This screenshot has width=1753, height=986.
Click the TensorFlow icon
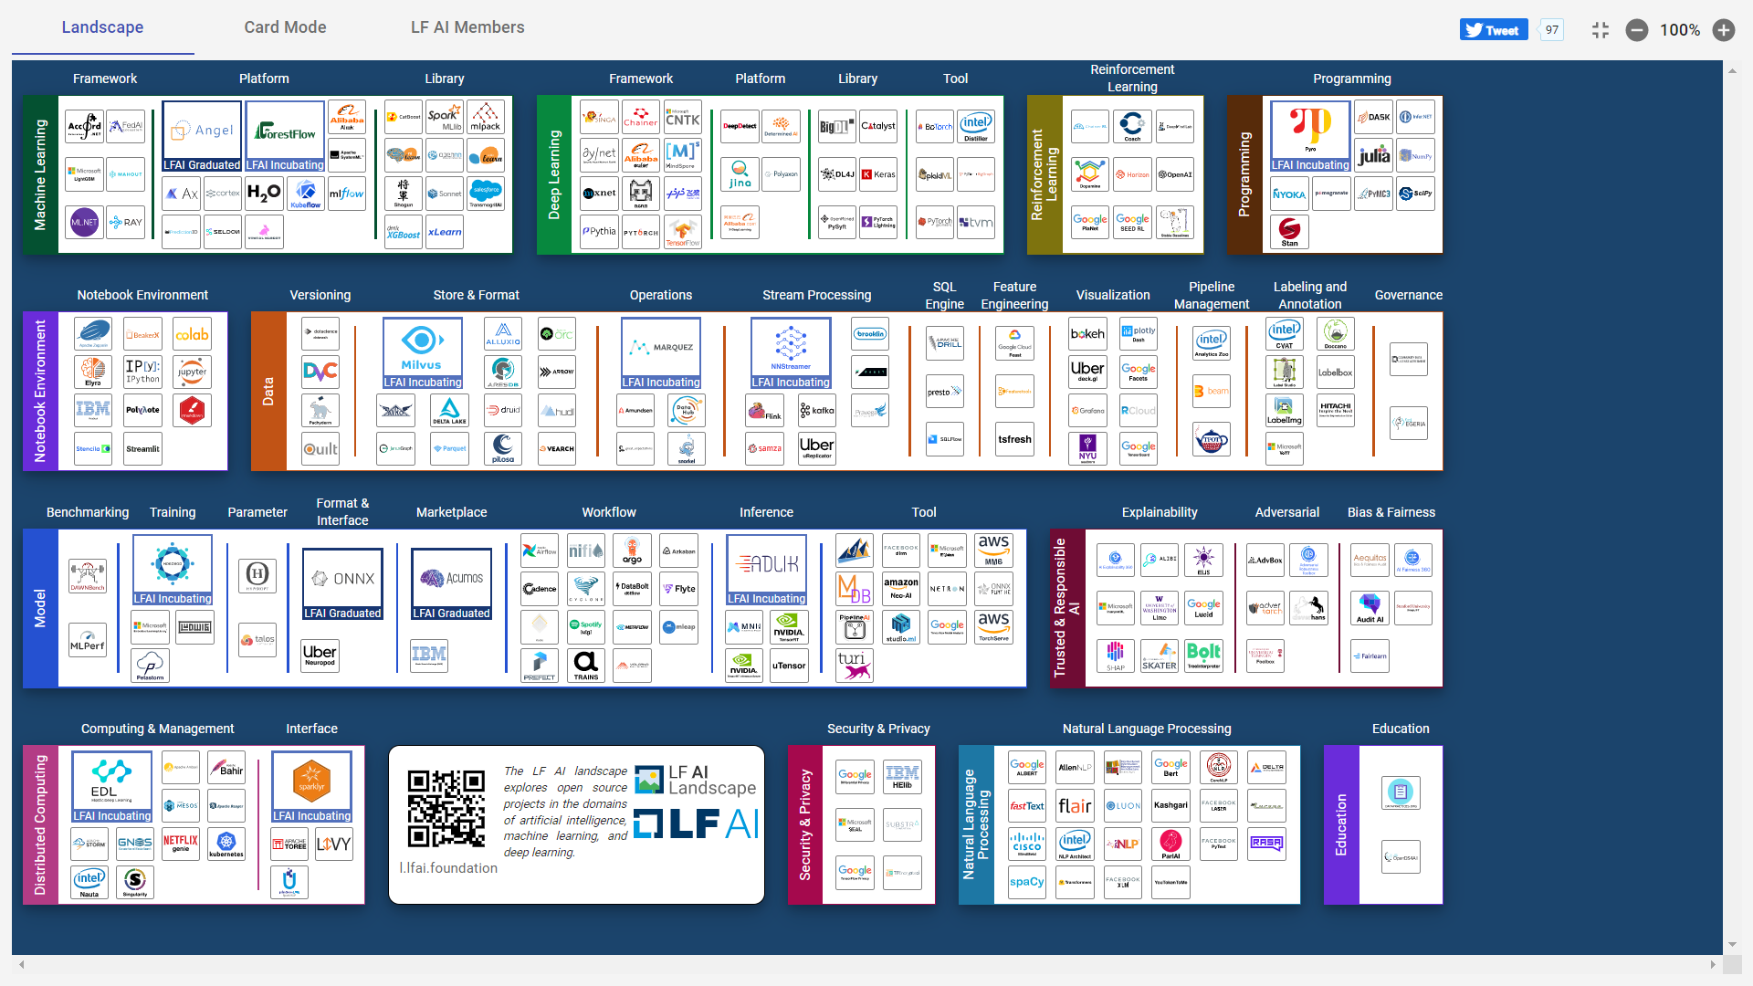pos(683,232)
